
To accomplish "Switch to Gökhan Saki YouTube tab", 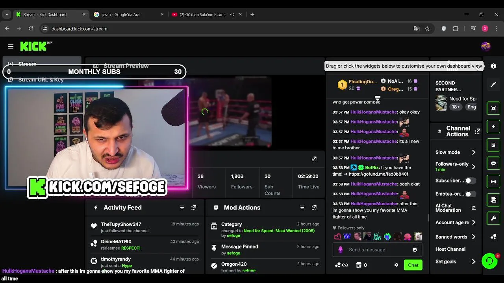I will coord(206,15).
